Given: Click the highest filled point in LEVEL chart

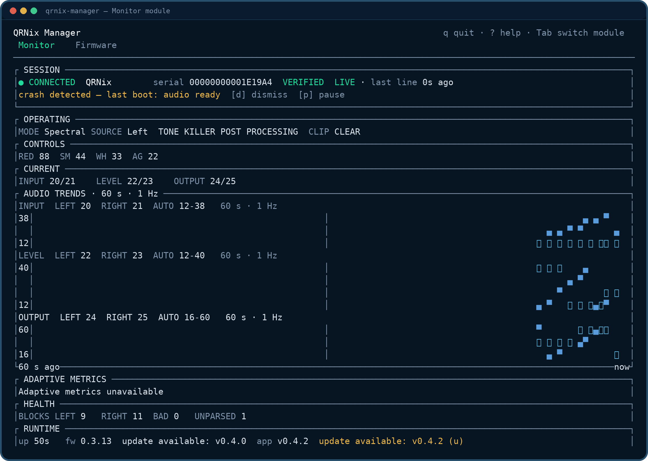Looking at the screenshot, I should 586,270.
